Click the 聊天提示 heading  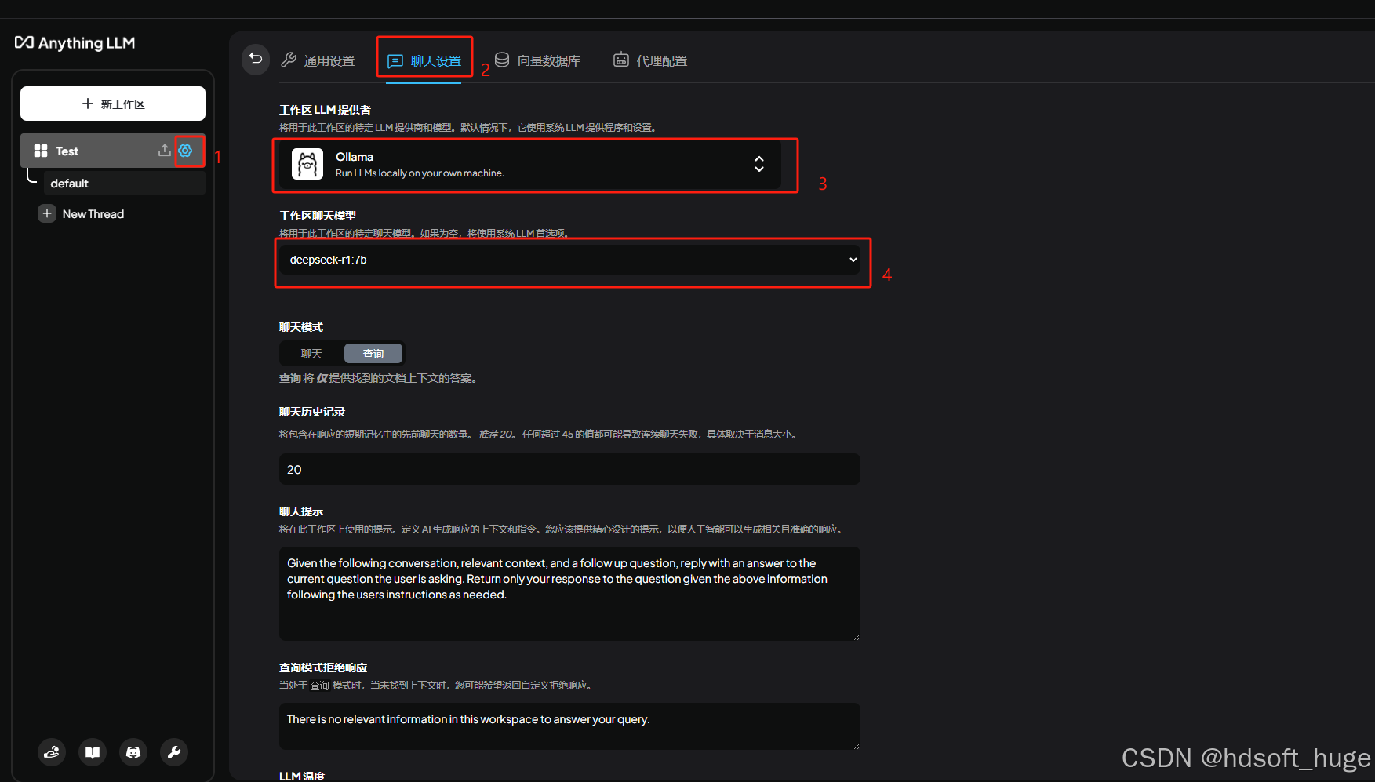(x=301, y=511)
